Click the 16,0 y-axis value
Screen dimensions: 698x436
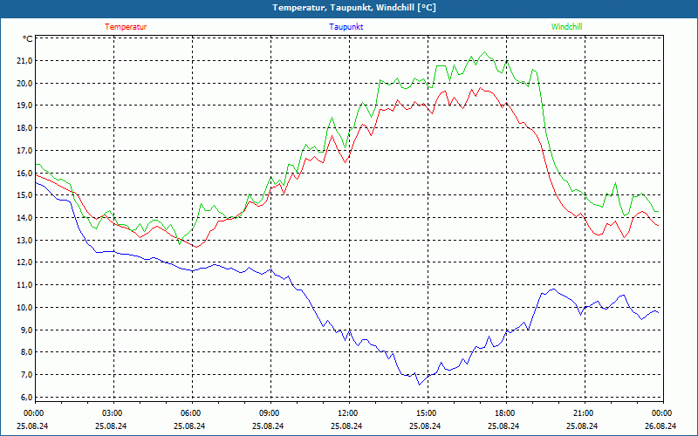pos(25,173)
